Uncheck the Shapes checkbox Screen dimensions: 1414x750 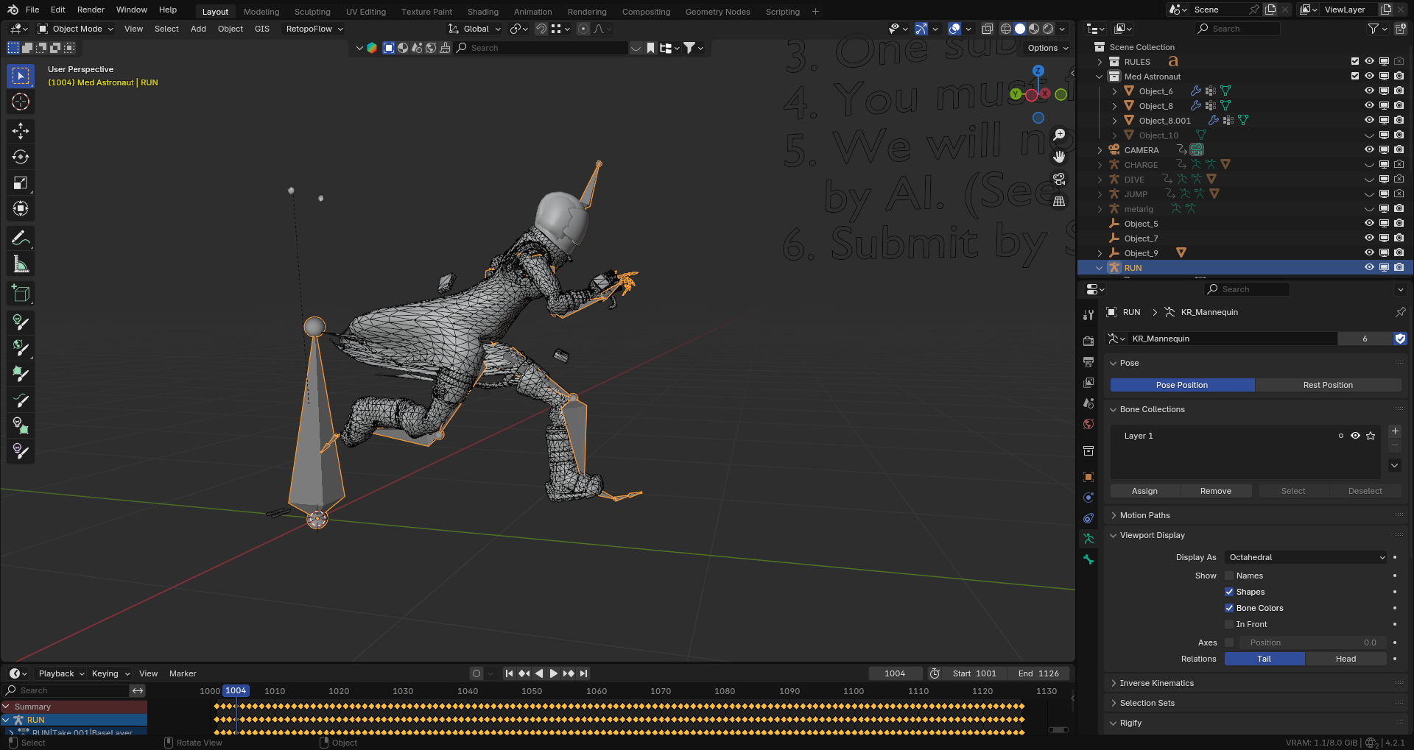(1229, 592)
